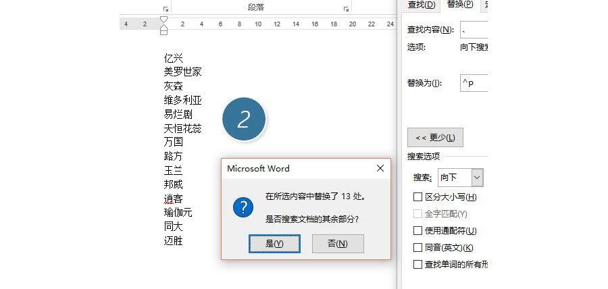Click the << 更少(L) button
The height and width of the screenshot is (289, 608).
point(435,138)
